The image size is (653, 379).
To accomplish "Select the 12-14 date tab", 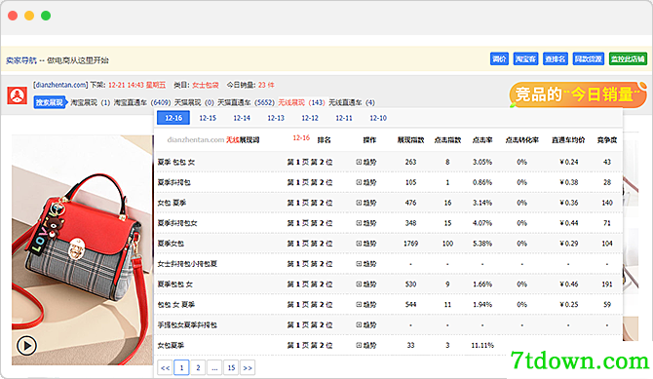I will [242, 118].
